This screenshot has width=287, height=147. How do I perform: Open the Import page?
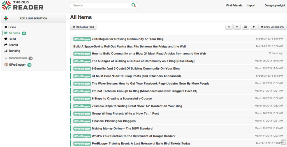point(251,6)
